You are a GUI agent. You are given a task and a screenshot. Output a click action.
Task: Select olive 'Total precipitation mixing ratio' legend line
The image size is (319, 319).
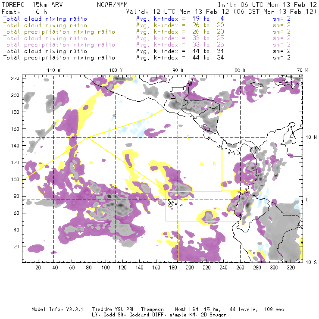pyautogui.click(x=59, y=32)
